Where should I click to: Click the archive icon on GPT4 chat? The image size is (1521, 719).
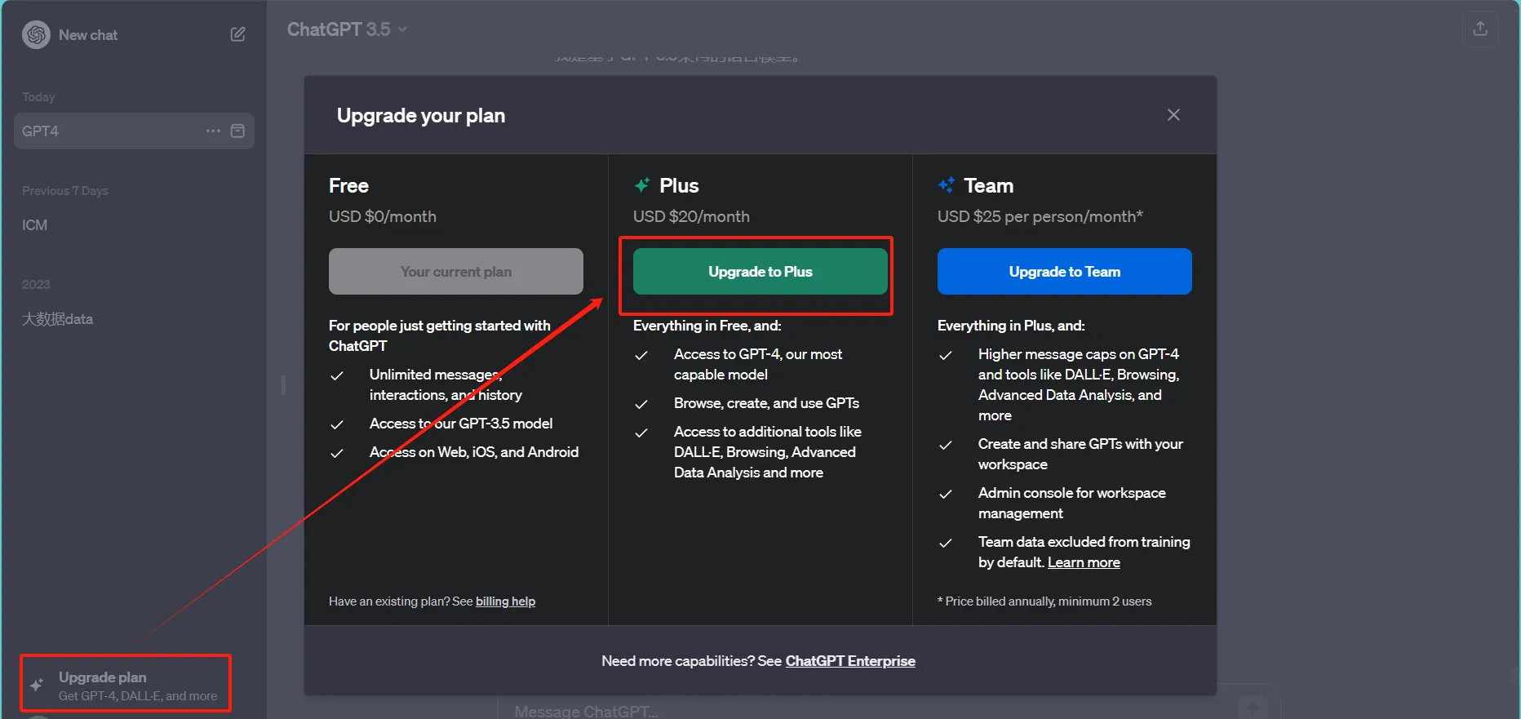tap(237, 131)
